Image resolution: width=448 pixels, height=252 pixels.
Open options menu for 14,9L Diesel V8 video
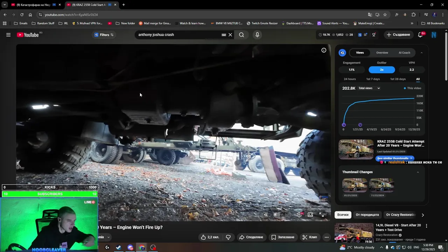point(426,226)
